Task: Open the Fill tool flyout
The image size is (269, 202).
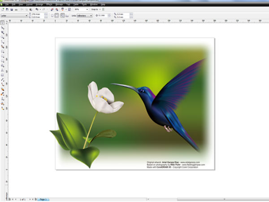Action: 2,104
